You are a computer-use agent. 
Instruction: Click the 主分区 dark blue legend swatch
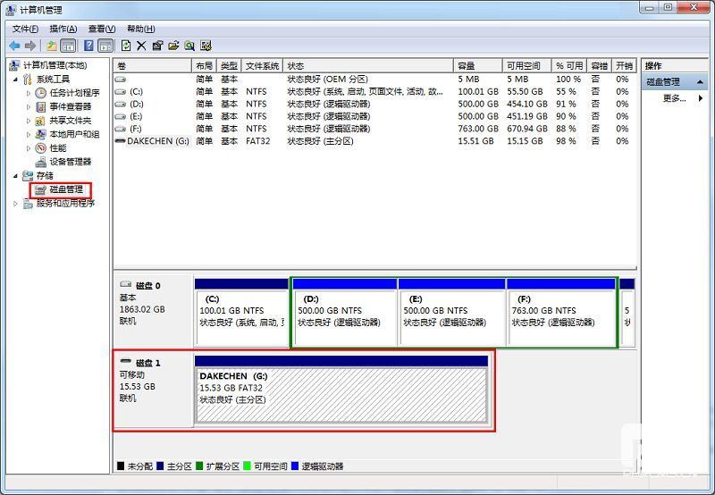click(x=159, y=466)
